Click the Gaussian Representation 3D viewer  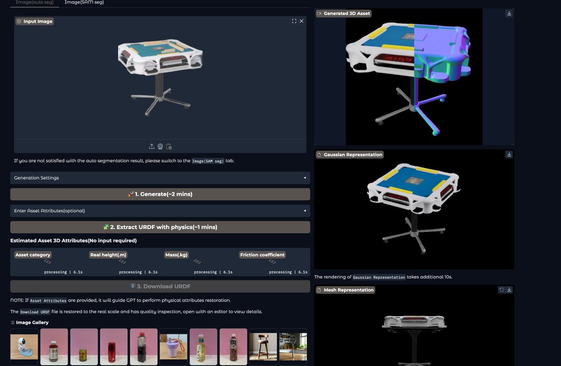414,209
